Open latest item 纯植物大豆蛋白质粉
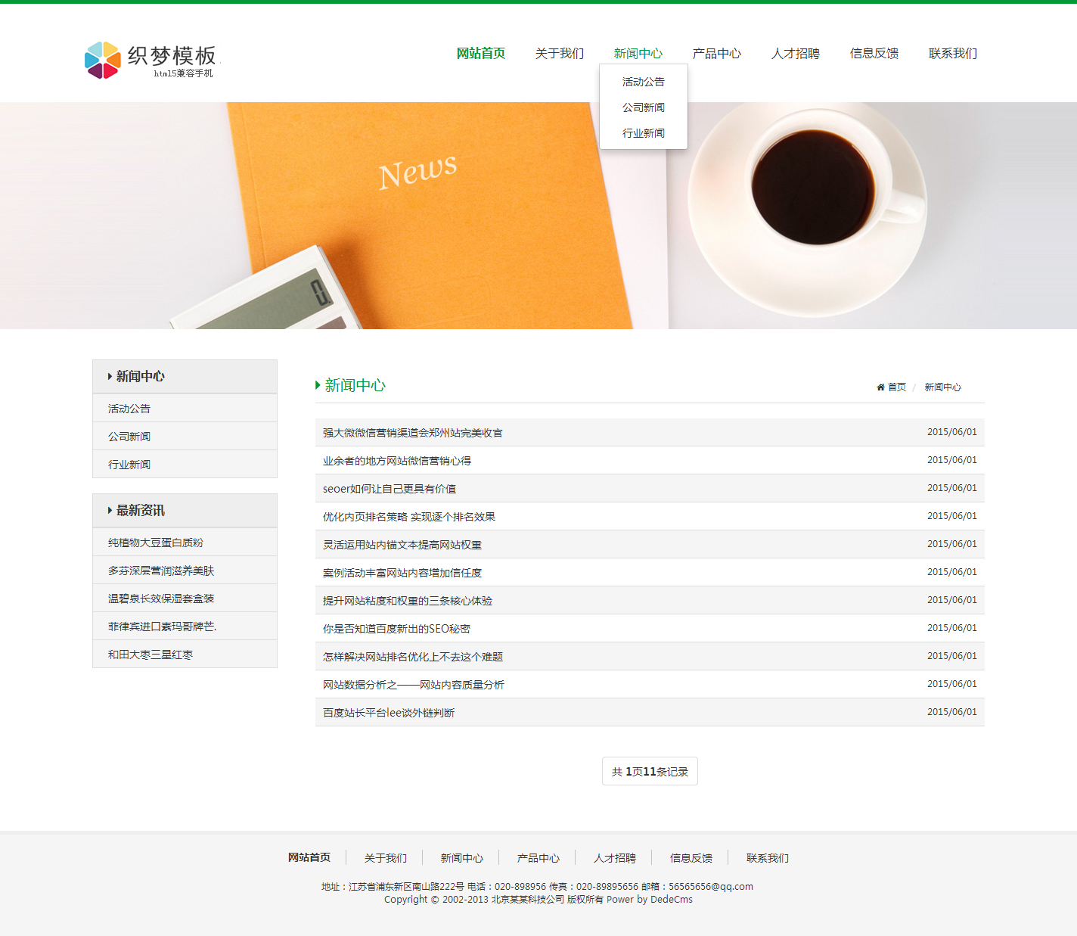The image size is (1077, 936). [155, 543]
